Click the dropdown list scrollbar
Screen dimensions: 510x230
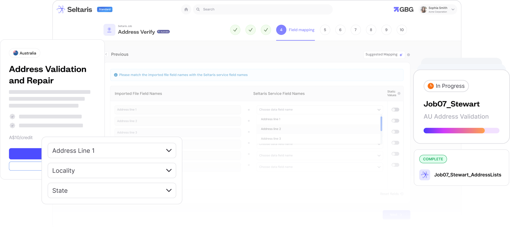pos(381,124)
